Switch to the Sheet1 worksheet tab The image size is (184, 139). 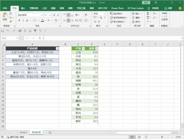tap(23, 132)
